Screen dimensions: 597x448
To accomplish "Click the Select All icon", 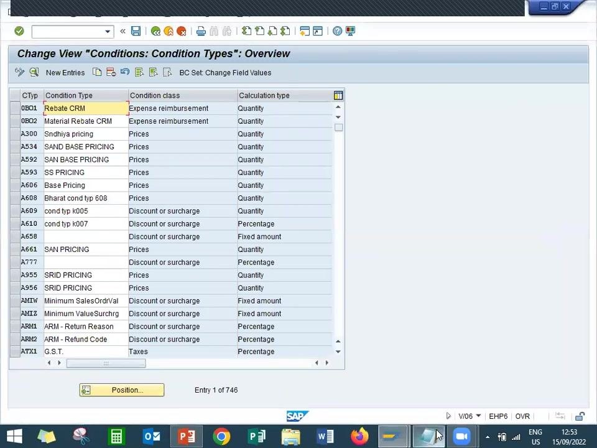I will coord(139,72).
